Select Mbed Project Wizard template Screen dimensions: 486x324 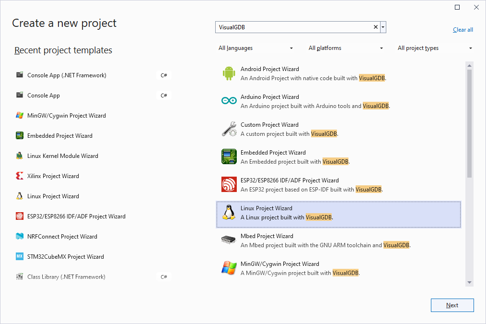pyautogui.click(x=338, y=240)
